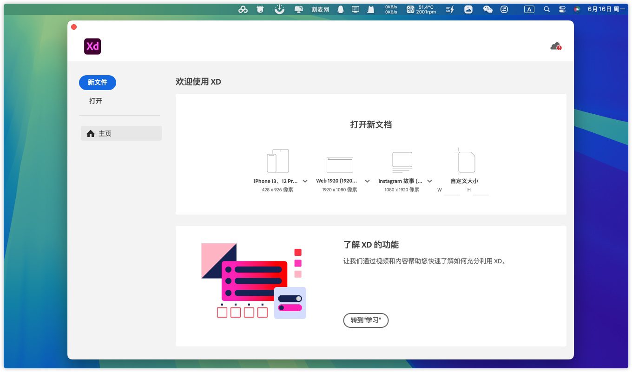The height and width of the screenshot is (372, 632).
Task: Expand the Instagram story size dropdown
Action: pyautogui.click(x=430, y=181)
